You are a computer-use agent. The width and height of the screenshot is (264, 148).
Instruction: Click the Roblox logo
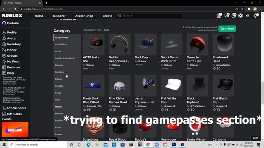coord(12,16)
